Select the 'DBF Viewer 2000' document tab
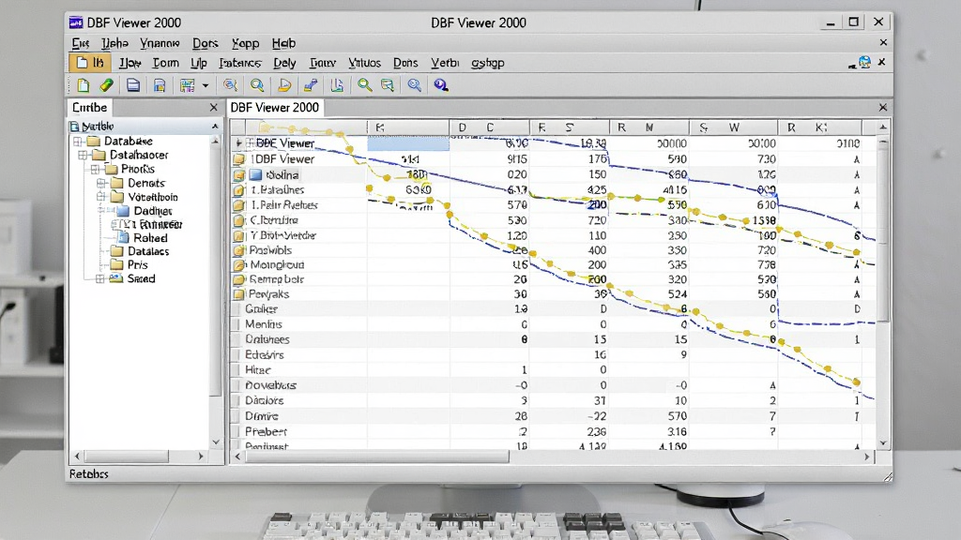Screen dimensions: 961x540 click(x=275, y=107)
